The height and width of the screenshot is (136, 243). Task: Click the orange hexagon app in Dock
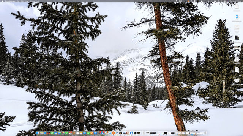[x=114, y=133]
